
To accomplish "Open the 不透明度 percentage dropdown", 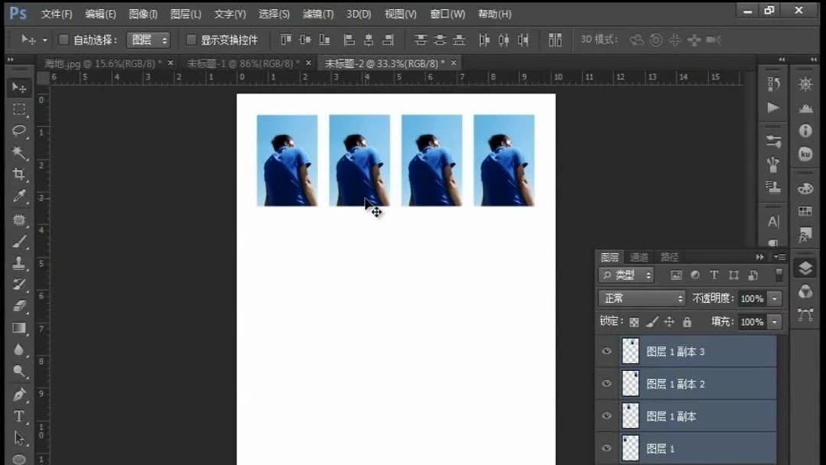I will coord(773,298).
